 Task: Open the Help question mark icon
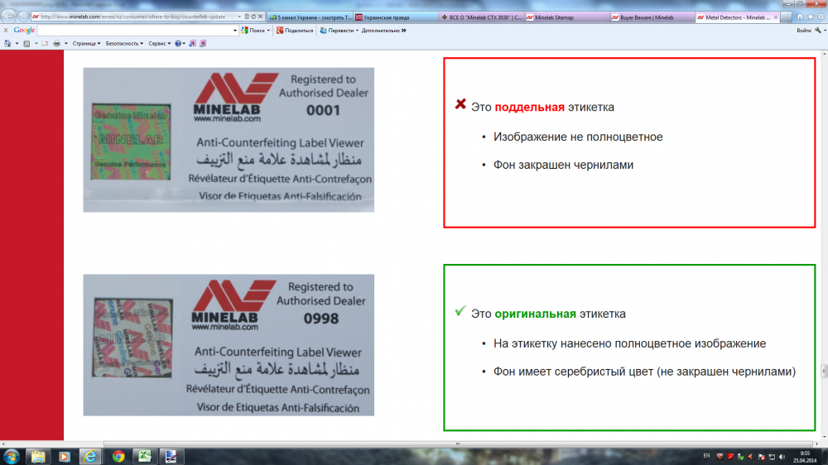178,43
